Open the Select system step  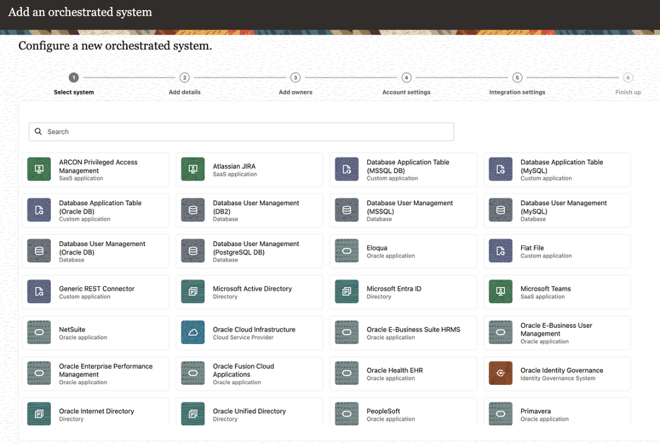[x=73, y=78]
